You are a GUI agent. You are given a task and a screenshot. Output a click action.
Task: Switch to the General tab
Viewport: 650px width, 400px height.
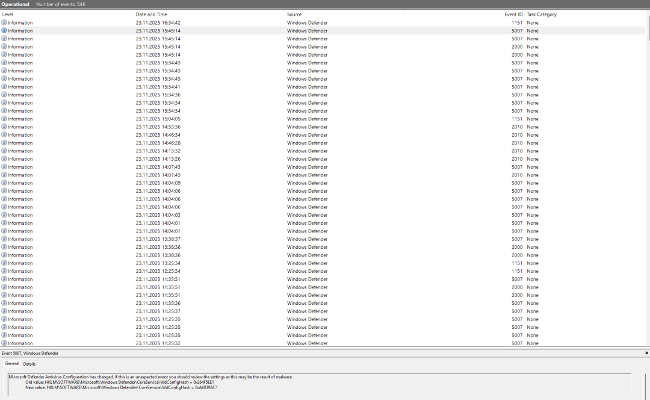pos(12,363)
